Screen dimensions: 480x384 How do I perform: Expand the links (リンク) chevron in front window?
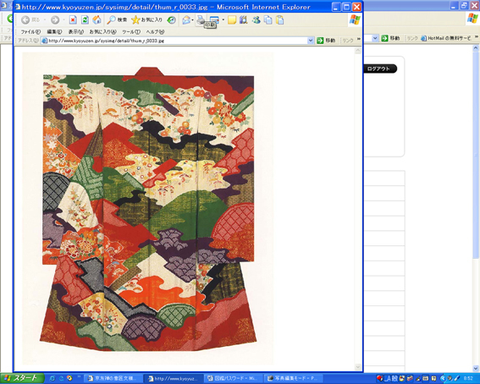pos(358,39)
